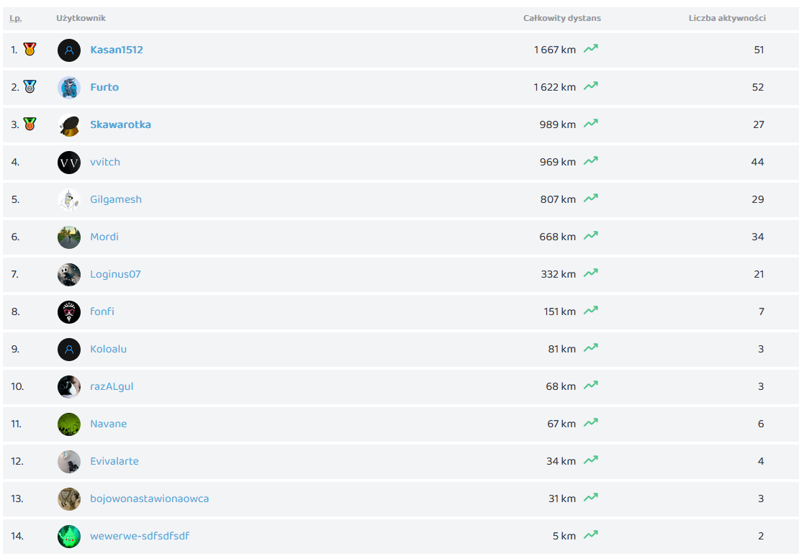Click the green avatar of wewerwe-sdfsdfsdf

pos(69,537)
